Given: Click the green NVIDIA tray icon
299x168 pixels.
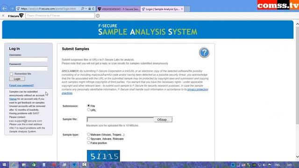Looking at the screenshot, I should 254,165.
